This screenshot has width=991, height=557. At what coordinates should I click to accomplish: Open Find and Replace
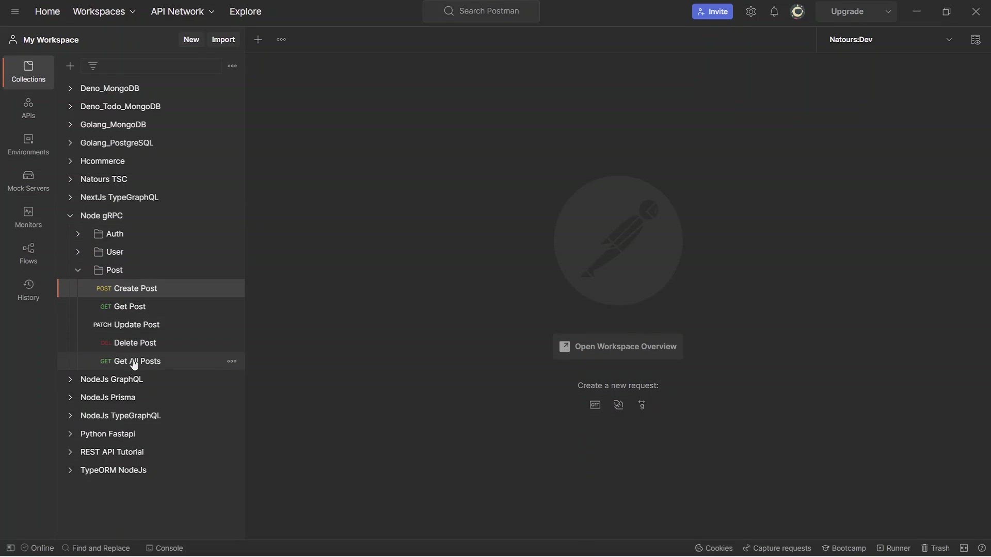(96, 548)
